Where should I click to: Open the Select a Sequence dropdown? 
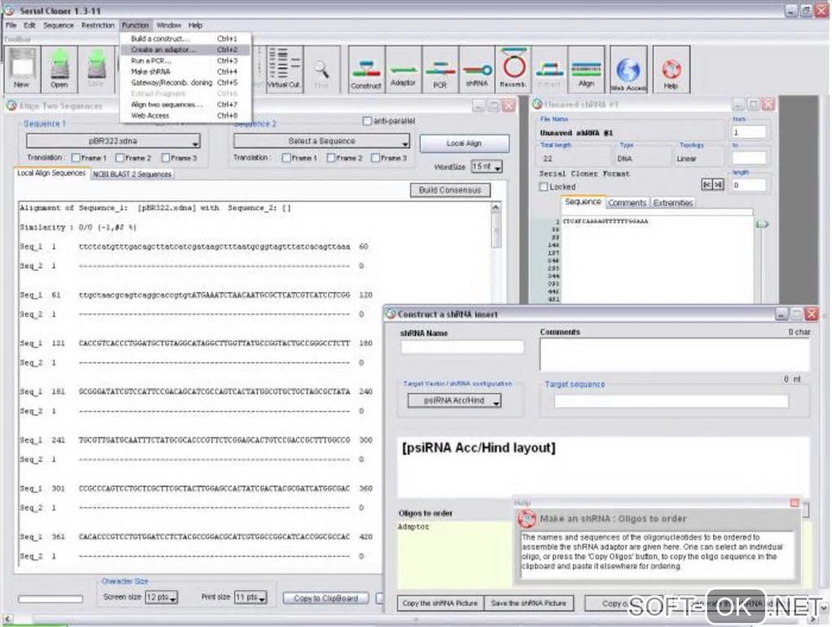321,141
